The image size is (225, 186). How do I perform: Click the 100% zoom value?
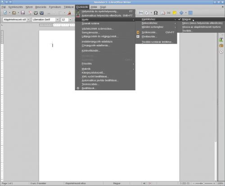tap(220, 183)
